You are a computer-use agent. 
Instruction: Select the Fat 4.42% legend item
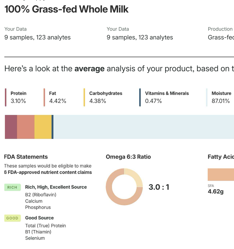point(57,97)
